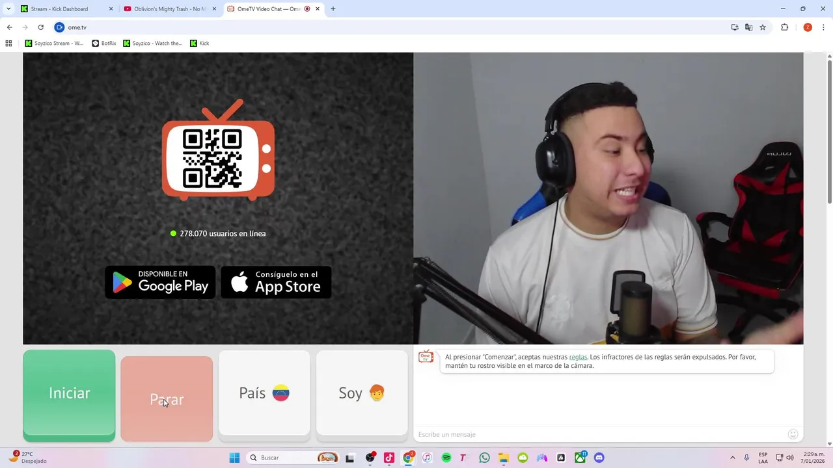Click the translate page icon
This screenshot has height=468, width=833.
click(748, 27)
